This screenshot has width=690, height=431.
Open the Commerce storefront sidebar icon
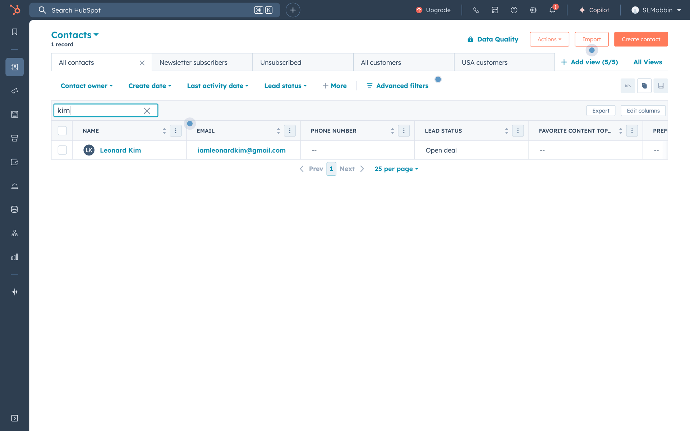(14, 138)
